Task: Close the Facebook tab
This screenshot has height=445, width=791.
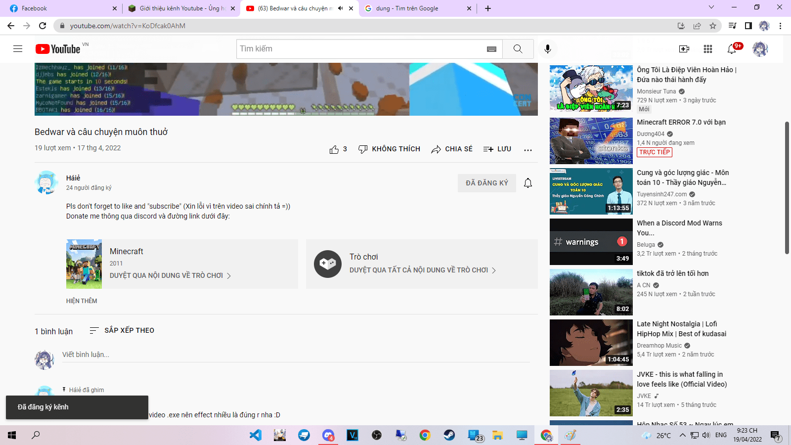Action: pyautogui.click(x=115, y=8)
